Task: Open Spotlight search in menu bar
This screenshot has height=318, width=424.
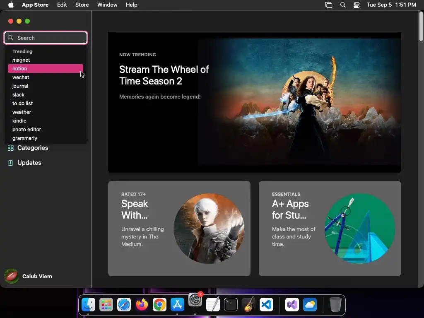Action: pos(342,5)
